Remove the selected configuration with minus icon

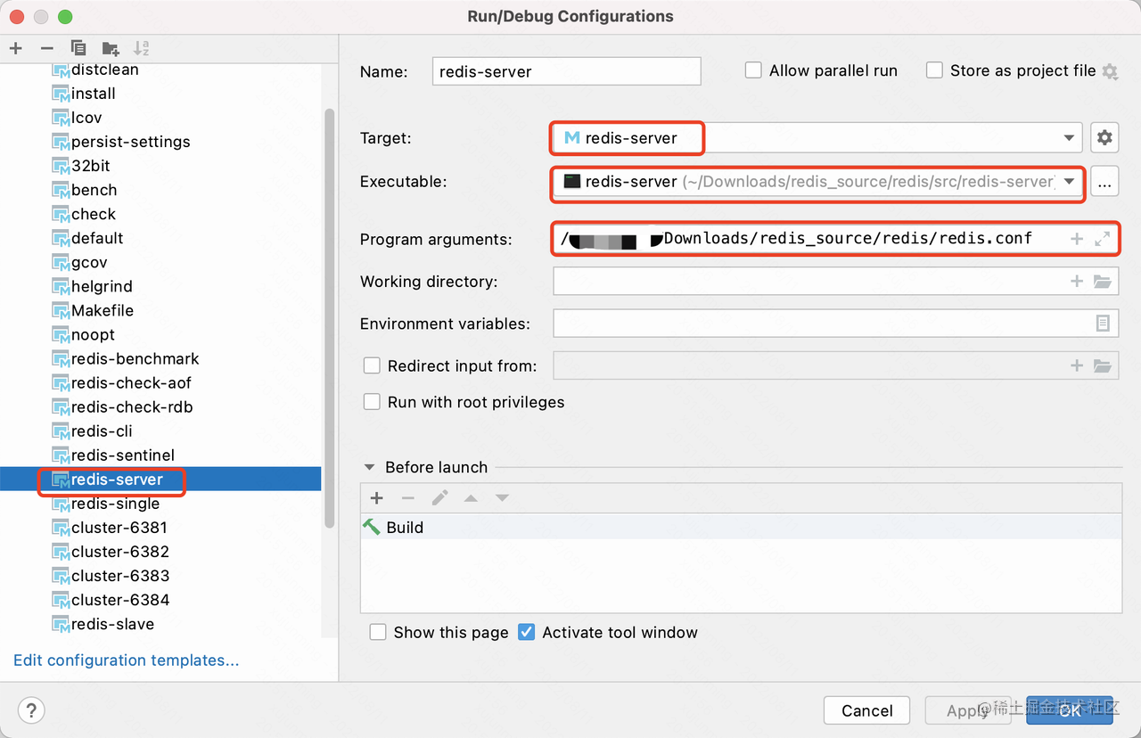(47, 48)
